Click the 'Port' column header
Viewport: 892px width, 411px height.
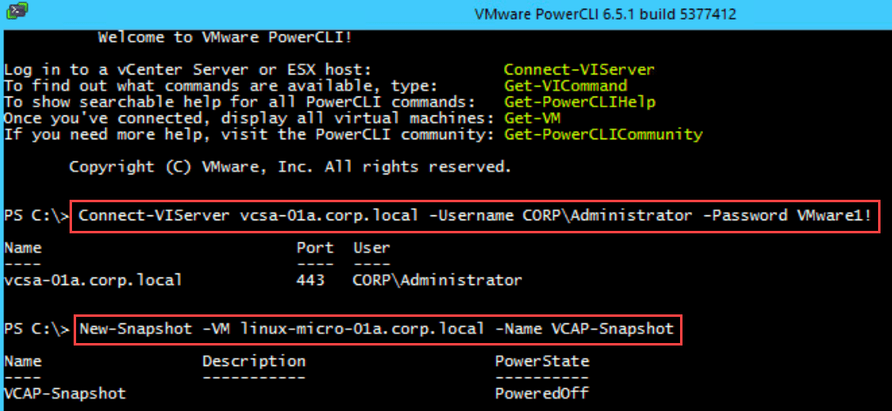pos(315,248)
